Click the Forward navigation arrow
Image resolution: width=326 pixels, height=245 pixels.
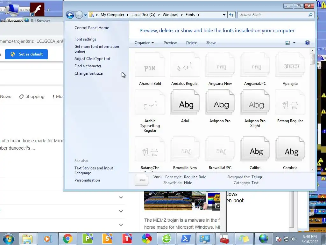[x=79, y=15]
